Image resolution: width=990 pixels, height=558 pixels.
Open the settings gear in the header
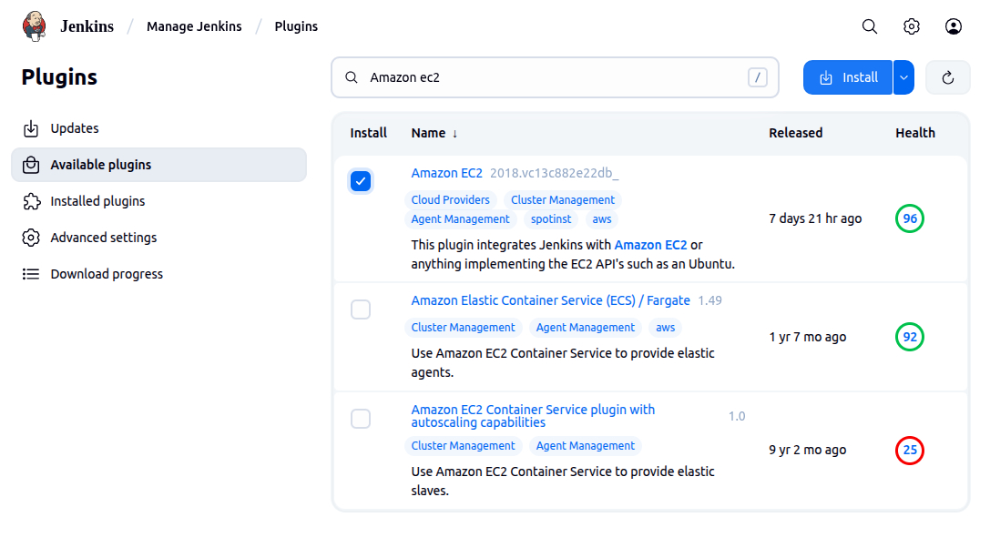[x=912, y=26]
